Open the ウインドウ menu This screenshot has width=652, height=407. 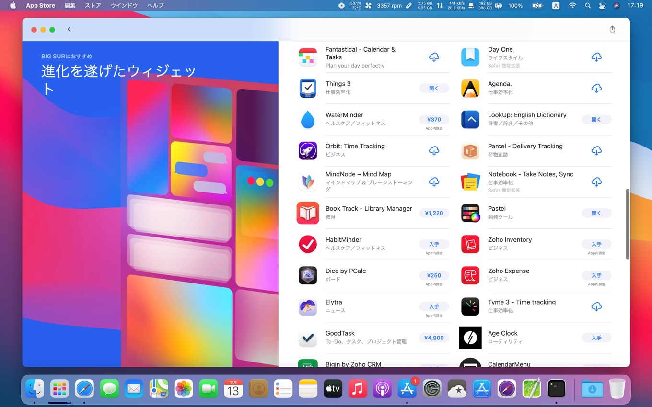pyautogui.click(x=124, y=5)
